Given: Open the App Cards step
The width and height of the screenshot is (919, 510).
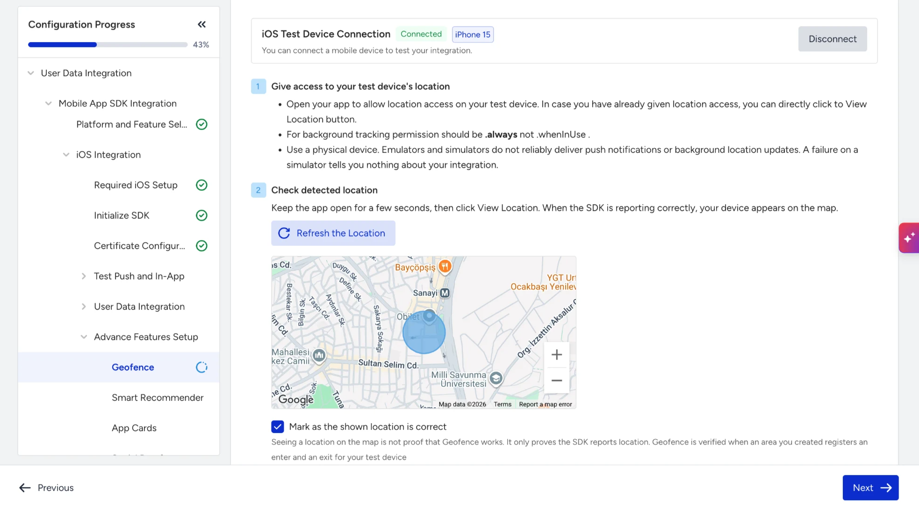Looking at the screenshot, I should coord(134,428).
